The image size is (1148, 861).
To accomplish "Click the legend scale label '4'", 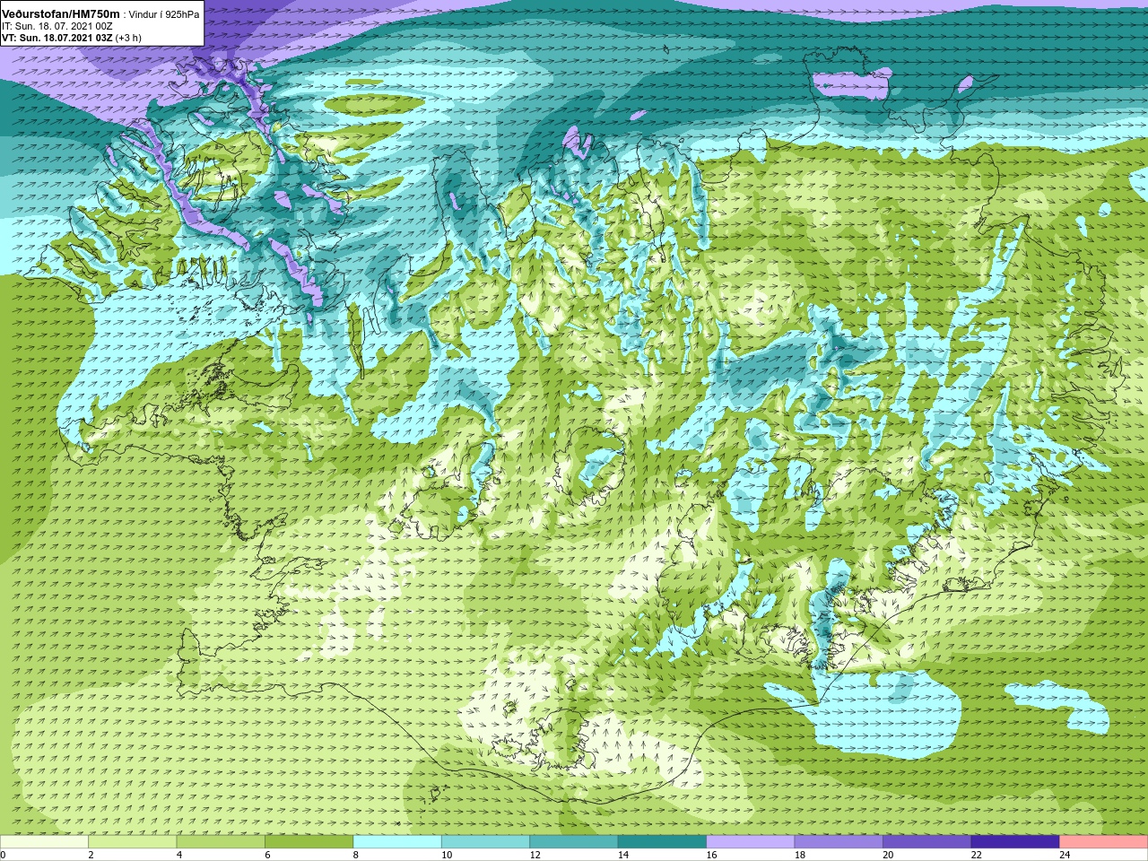I will tap(179, 855).
